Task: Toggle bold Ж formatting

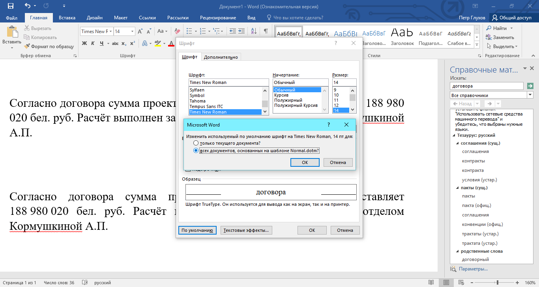Action: click(84, 43)
